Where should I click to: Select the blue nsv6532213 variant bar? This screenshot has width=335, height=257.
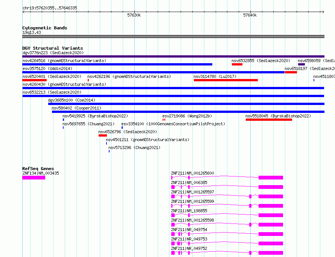173,96
